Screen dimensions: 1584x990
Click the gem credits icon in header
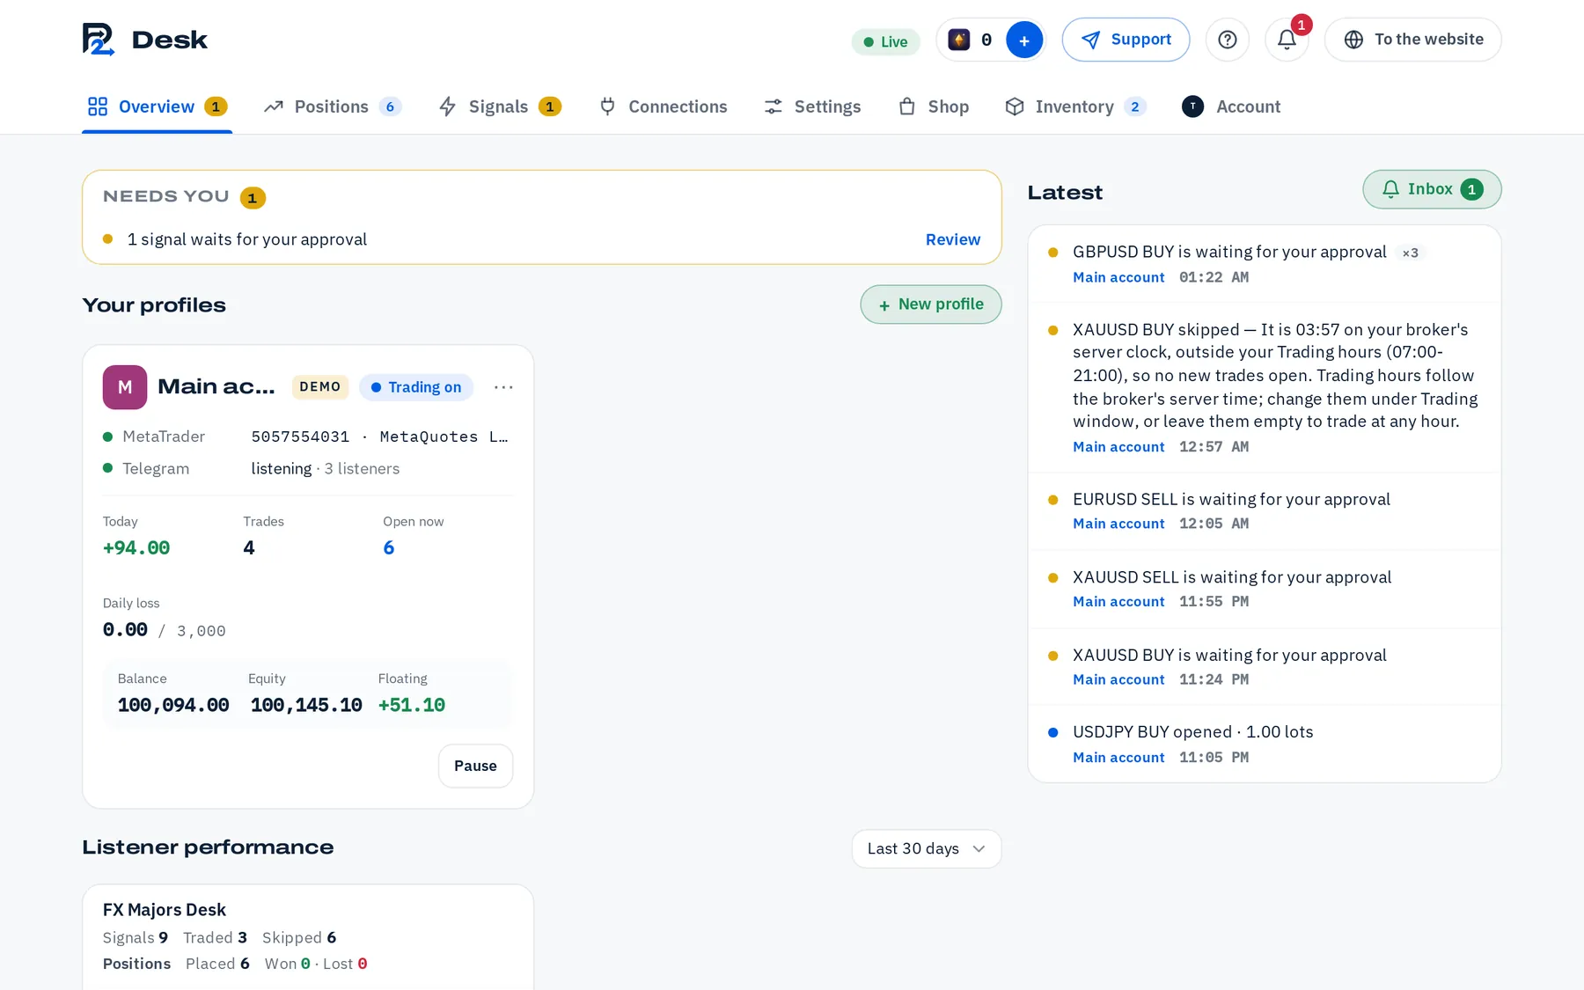point(959,40)
